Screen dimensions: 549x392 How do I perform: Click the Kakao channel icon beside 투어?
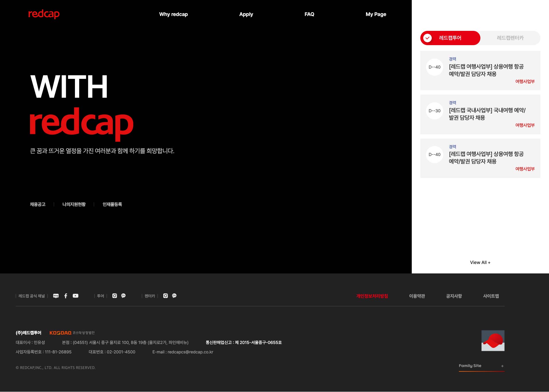point(123,296)
